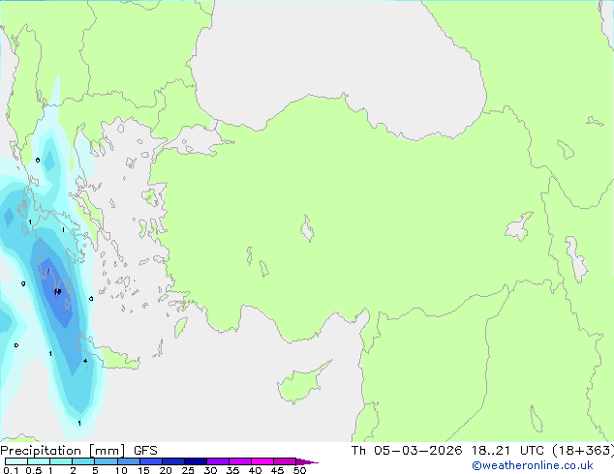Click the above-50 arrow tip of the legend
The height and width of the screenshot is (474, 614).
click(x=307, y=461)
